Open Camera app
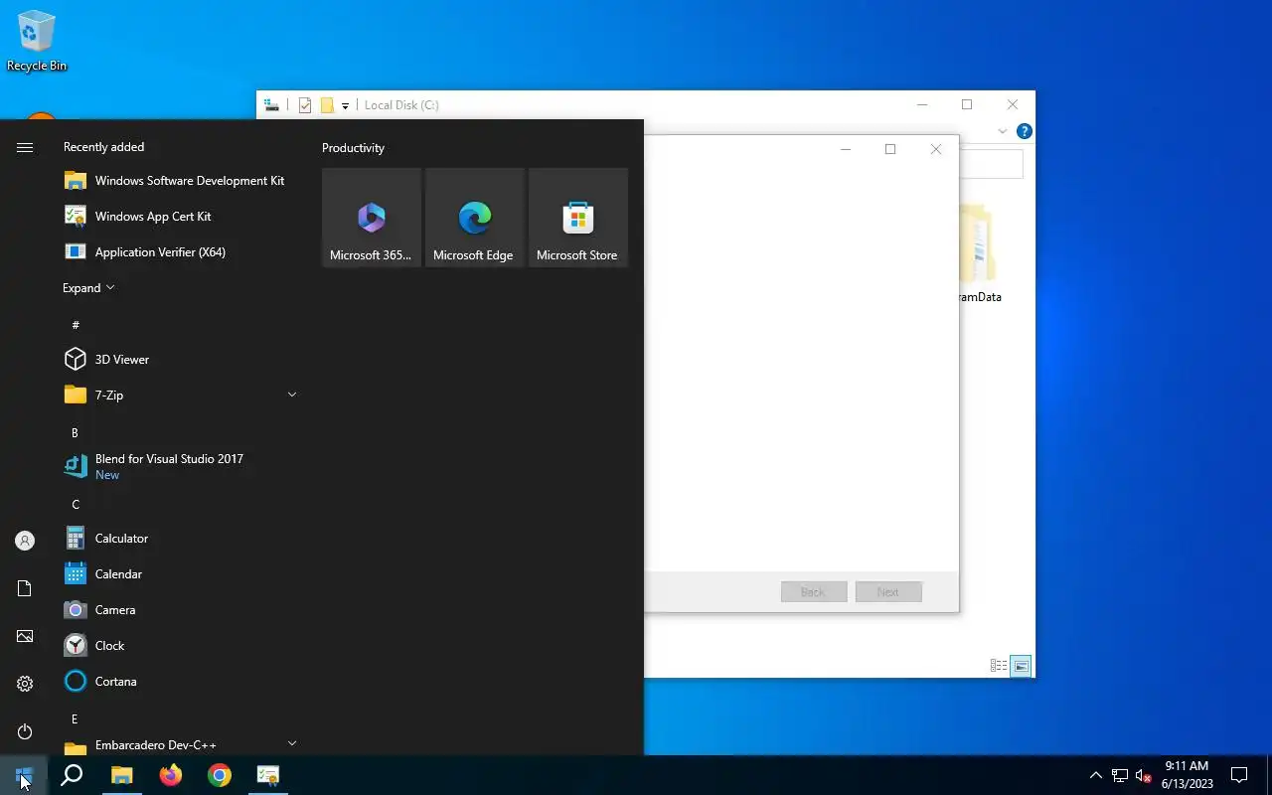1272x795 pixels. click(180, 610)
